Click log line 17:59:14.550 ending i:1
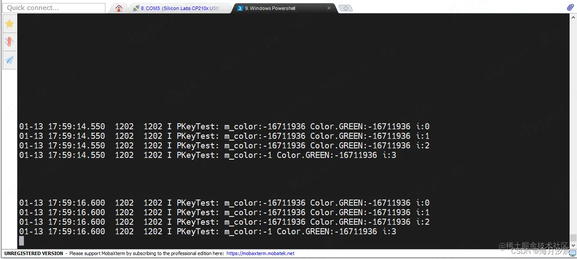The width and height of the screenshot is (577, 259). 224,136
